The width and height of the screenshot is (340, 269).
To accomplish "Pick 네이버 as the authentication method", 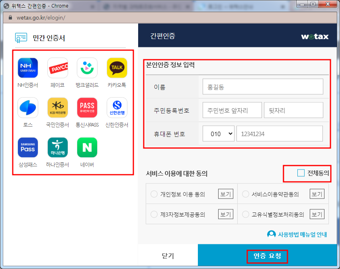I will 87,147.
